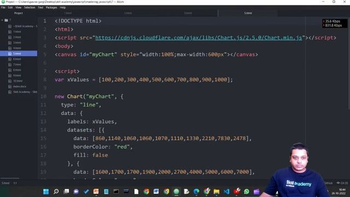Image resolution: width=350 pixels, height=197 pixels.
Task: Open WhatsApp from the taskbar
Action: (247, 192)
